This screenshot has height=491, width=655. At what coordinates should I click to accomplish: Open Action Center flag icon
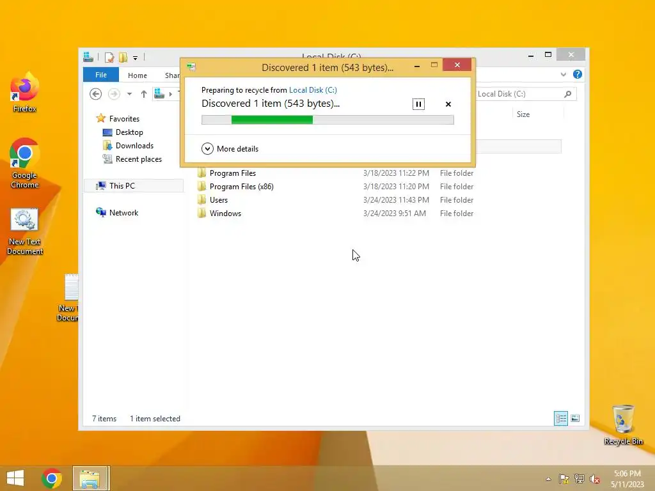[x=564, y=479]
